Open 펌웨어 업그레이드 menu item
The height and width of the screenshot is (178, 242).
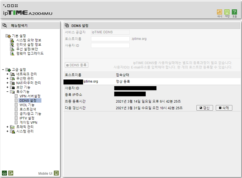tap(30, 53)
